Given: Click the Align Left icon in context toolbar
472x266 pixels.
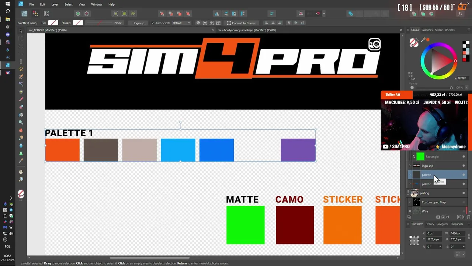Looking at the screenshot, I should point(266,23).
